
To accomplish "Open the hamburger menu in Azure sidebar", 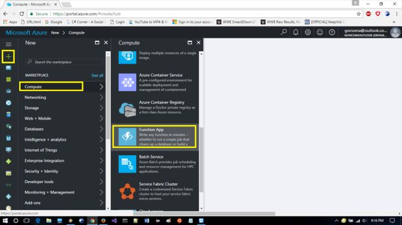I will pos(9,44).
